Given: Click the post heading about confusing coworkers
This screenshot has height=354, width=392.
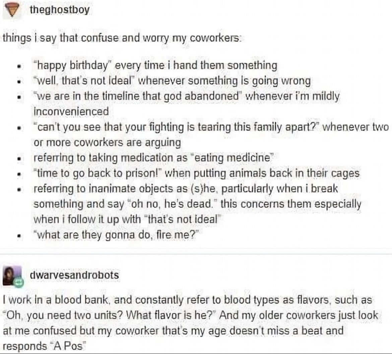Looking at the screenshot, I should click(122, 38).
